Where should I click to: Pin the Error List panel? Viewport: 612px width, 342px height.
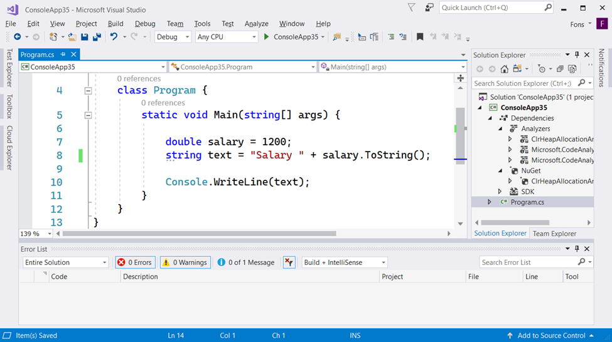point(577,249)
